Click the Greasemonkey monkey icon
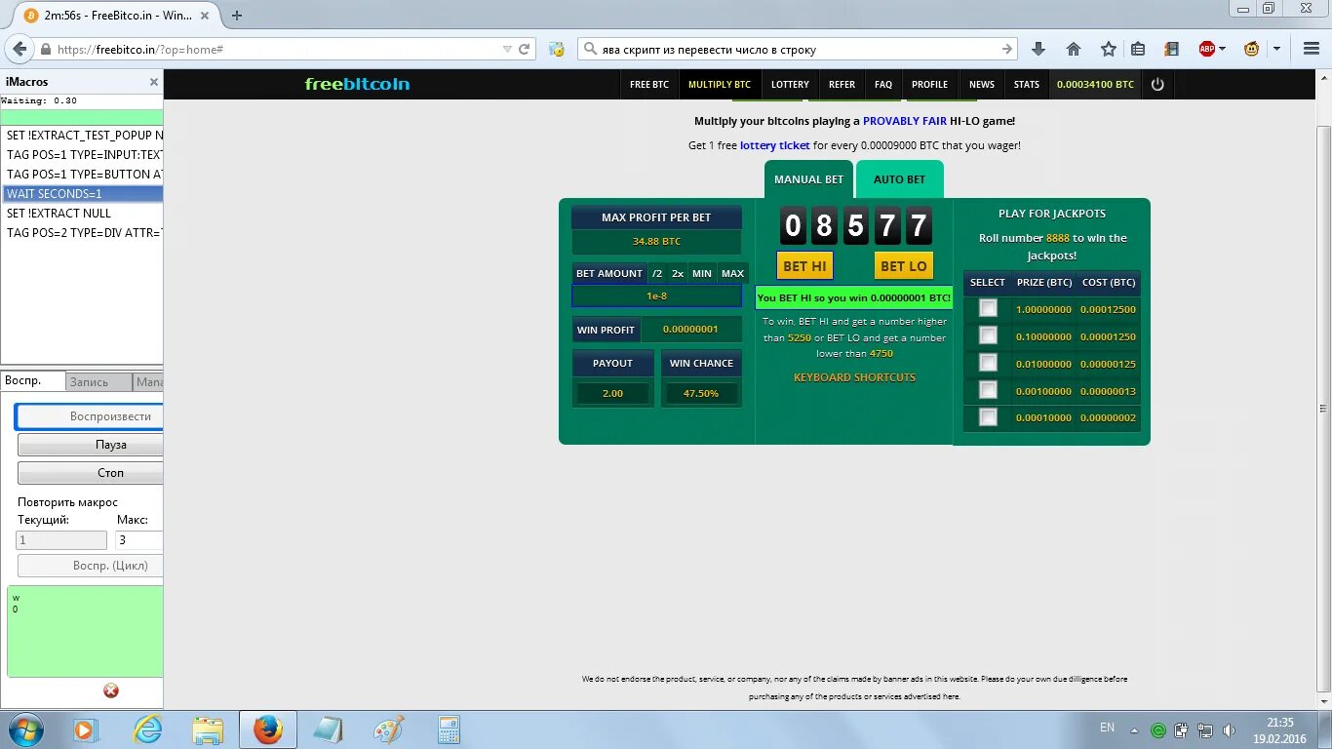 coord(1252,49)
